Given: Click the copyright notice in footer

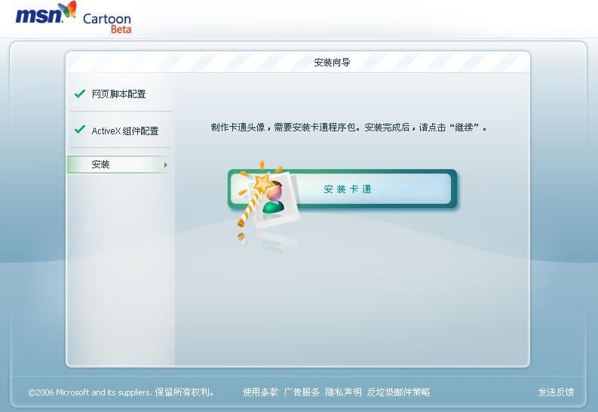Looking at the screenshot, I should (121, 392).
